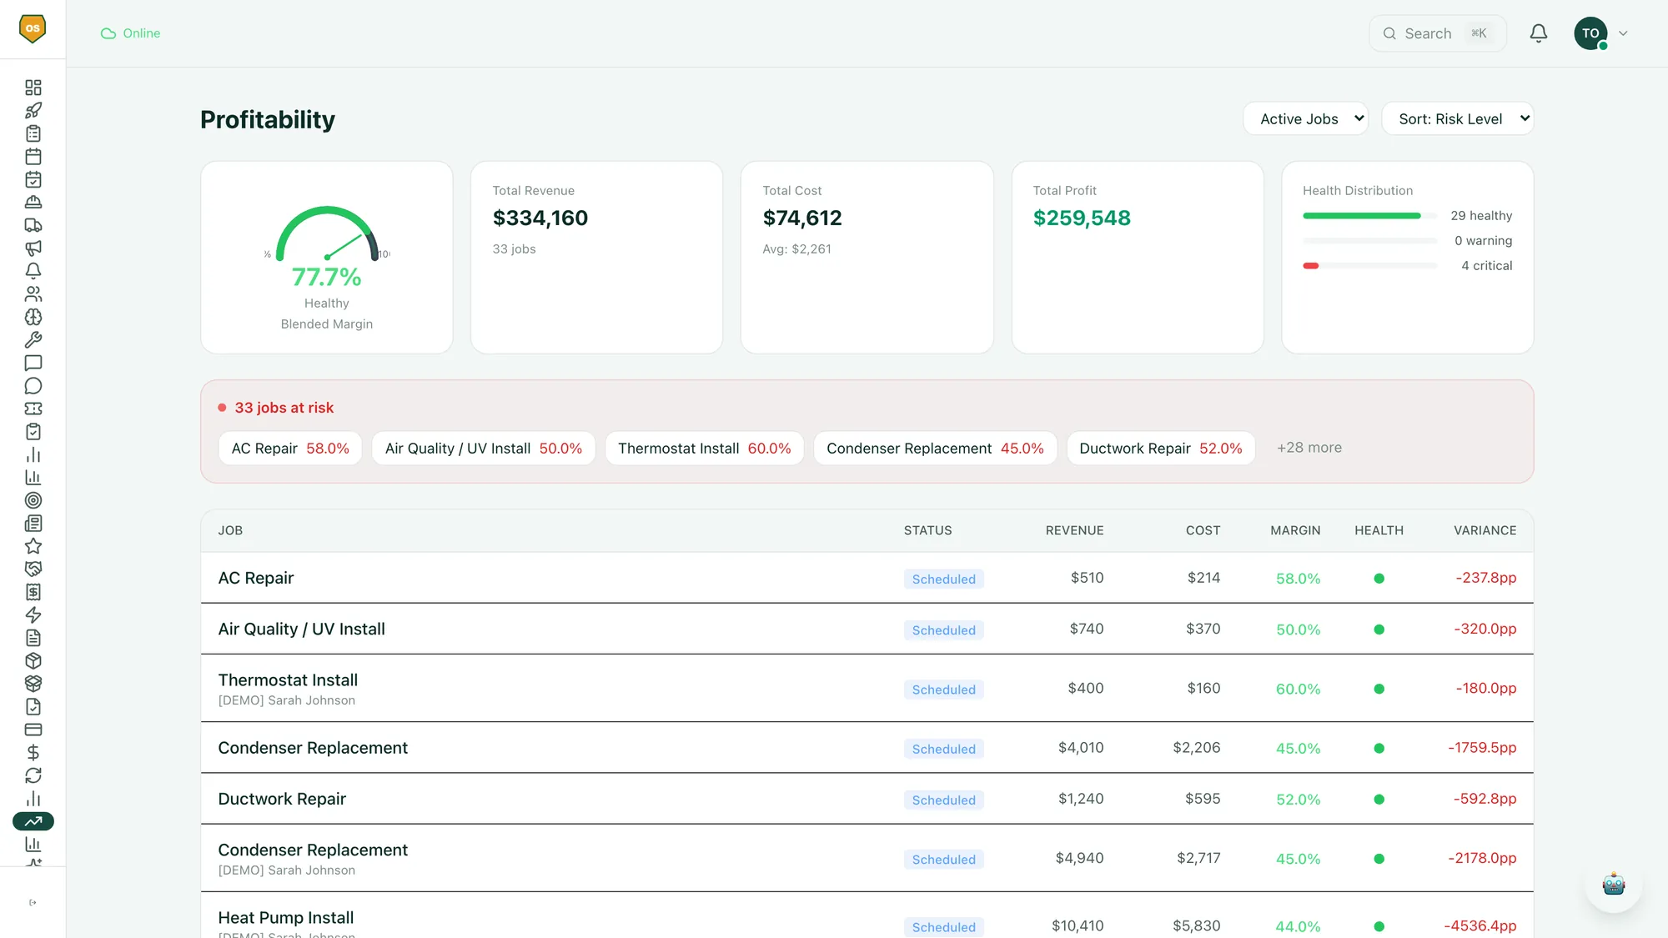Click the Total Cost $74,612 card
Viewport: 1668px width, 938px height.
click(x=867, y=257)
